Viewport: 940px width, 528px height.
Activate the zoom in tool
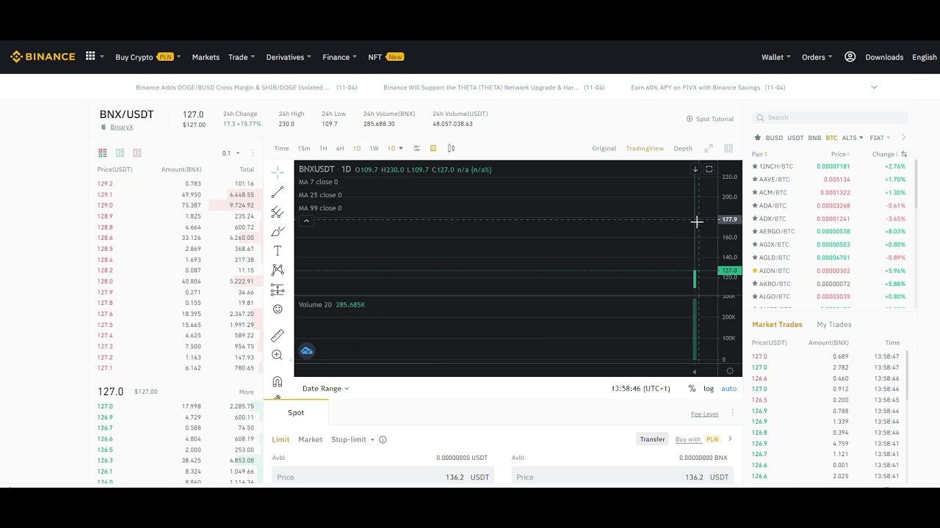pos(277,355)
